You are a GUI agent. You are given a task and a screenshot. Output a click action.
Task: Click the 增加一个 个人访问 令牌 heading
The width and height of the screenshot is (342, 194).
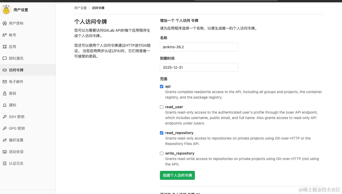(179, 20)
